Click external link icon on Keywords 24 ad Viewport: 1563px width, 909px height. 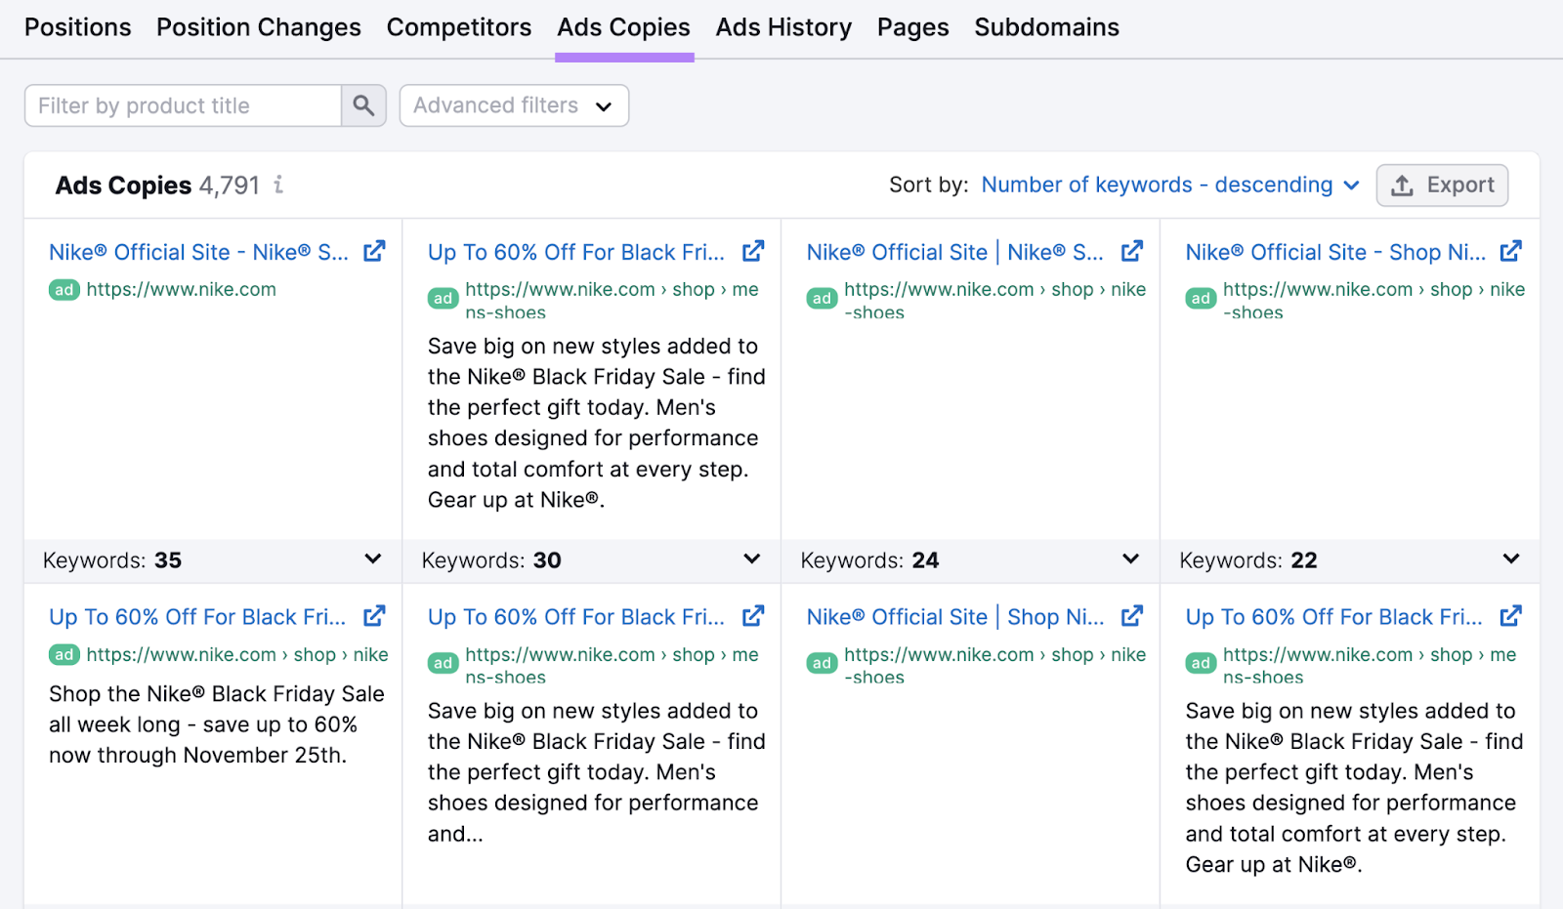pos(1131,250)
